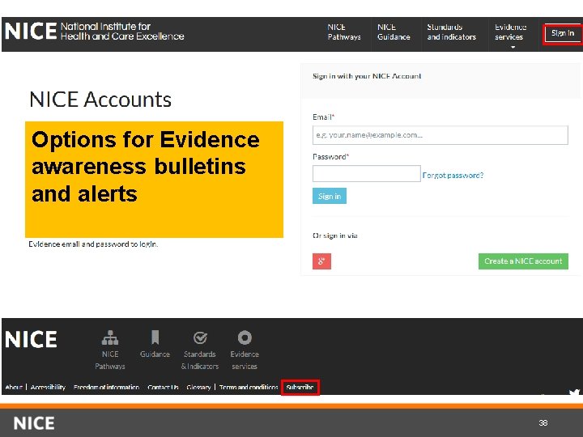Open NICE Guidance in the top navigation
The image size is (583, 437).
(x=394, y=32)
